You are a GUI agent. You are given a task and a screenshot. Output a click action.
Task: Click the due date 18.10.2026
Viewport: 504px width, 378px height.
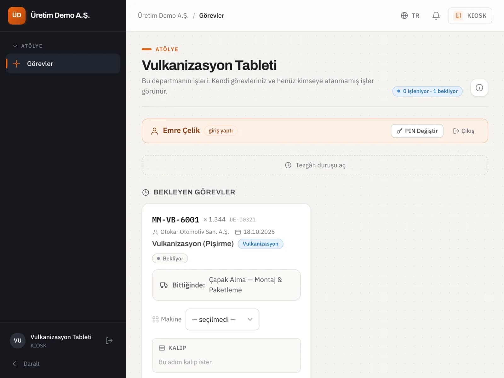(259, 232)
